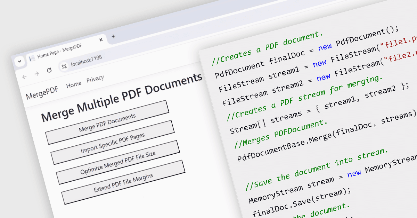The image size is (417, 218).
Task: Click the FileStream stream2 code line
Action: coord(319,78)
